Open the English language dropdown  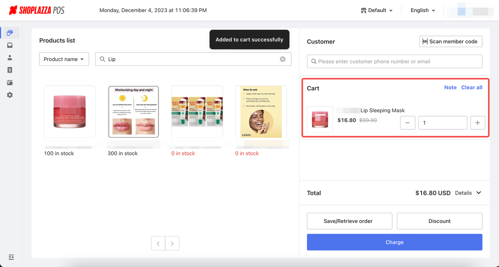click(423, 11)
